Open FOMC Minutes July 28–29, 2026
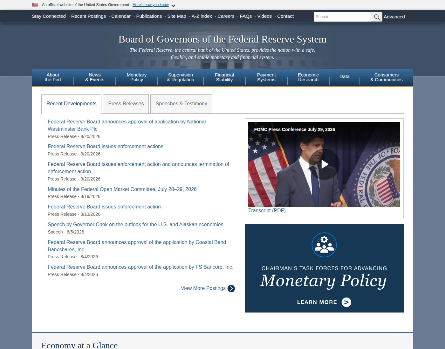This screenshot has height=349, width=445. click(x=122, y=189)
